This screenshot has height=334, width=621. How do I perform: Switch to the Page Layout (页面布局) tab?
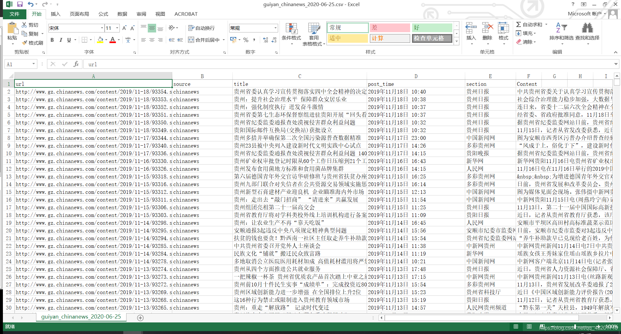(x=80, y=14)
